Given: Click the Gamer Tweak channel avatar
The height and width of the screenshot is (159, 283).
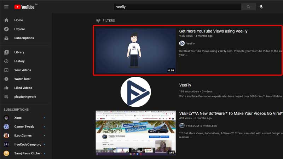Looking at the screenshot, I should [x=6, y=126].
